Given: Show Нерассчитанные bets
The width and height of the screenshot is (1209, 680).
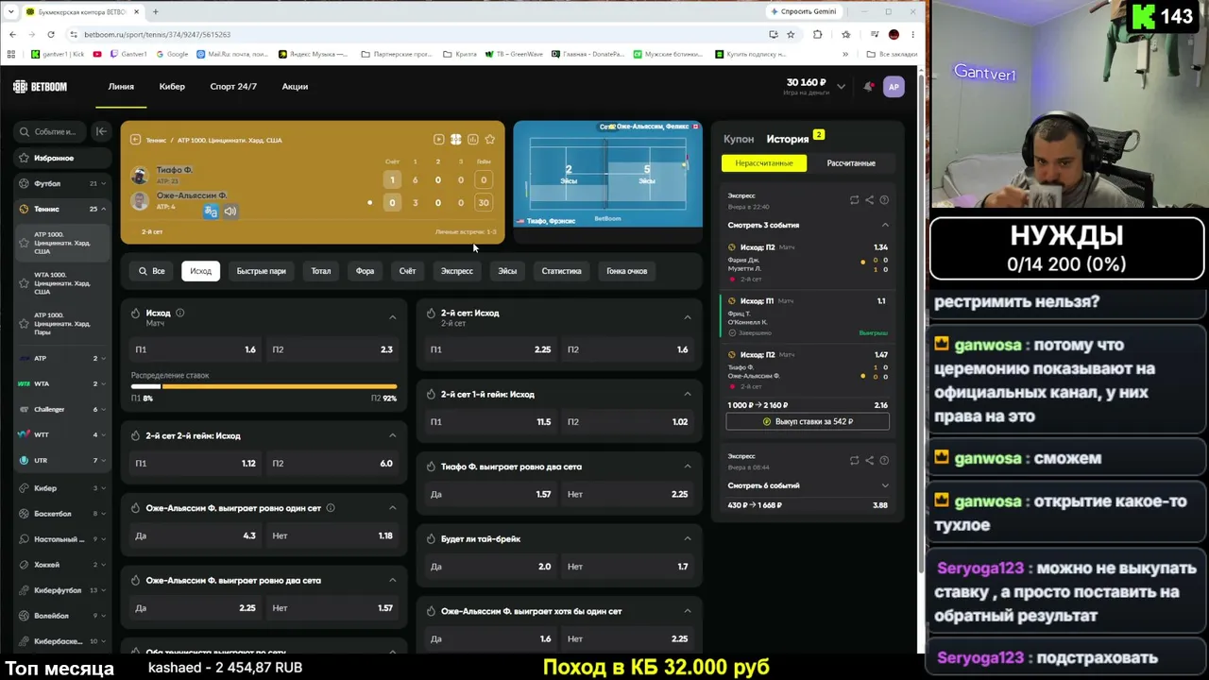Looking at the screenshot, I should tap(764, 163).
